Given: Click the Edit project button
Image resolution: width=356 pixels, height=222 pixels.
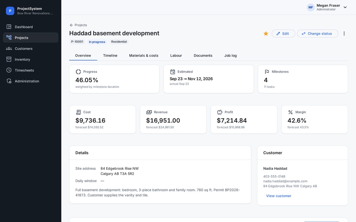Looking at the screenshot, I should click(283, 34).
